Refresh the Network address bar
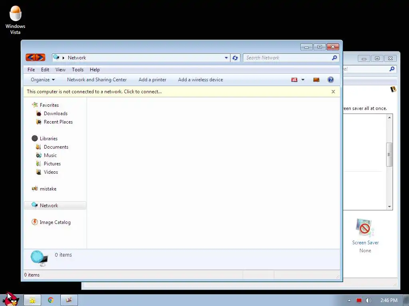This screenshot has width=409, height=306. pos(235,58)
